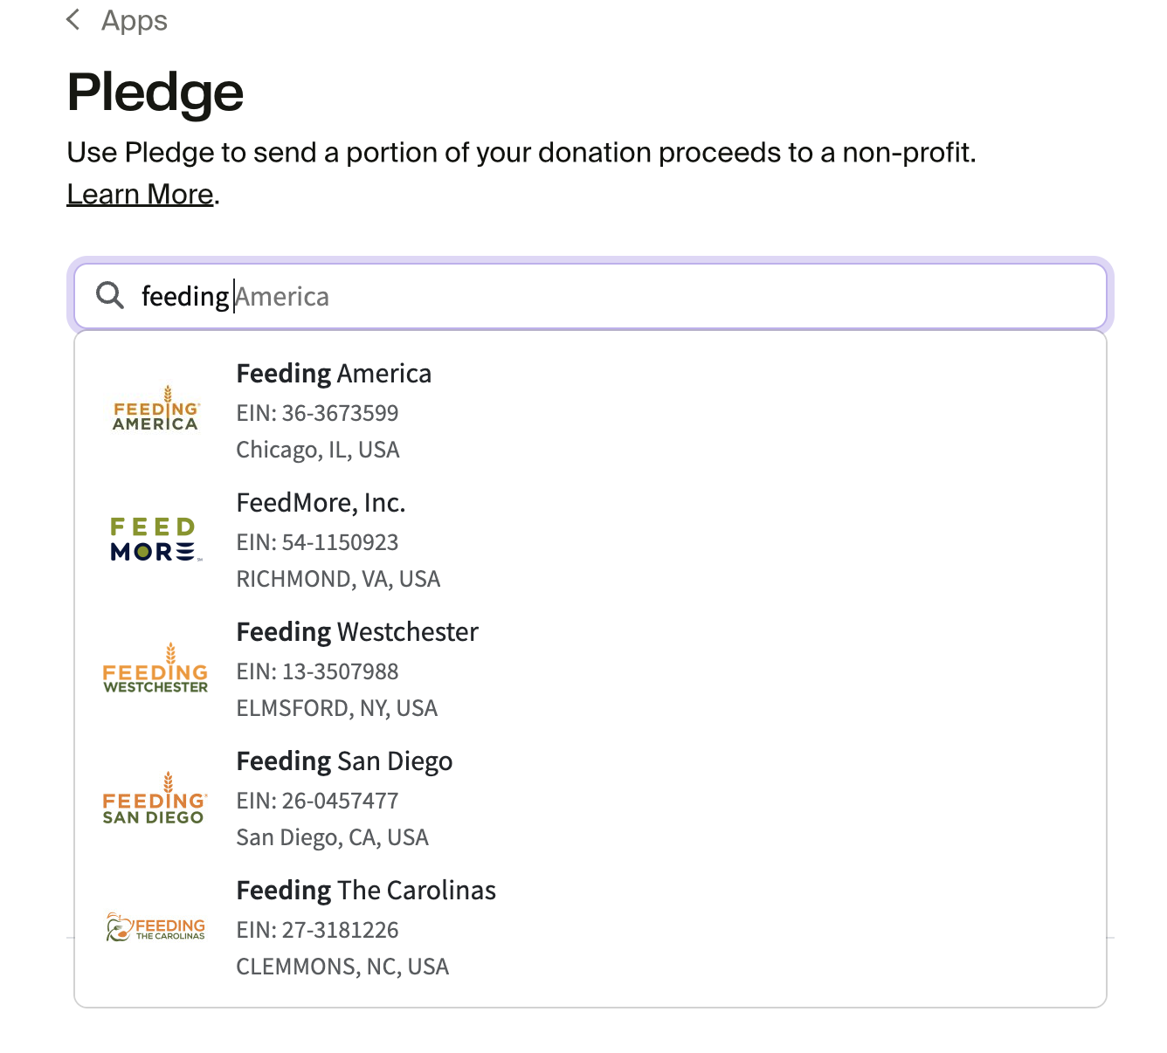Click the search magnifier icon

coord(110,296)
